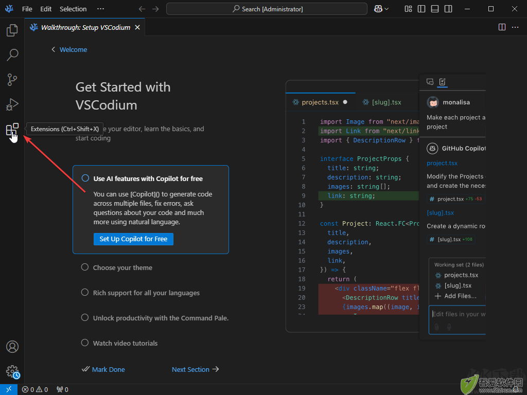Go to the Next Section link
Image resolution: width=527 pixels, height=395 pixels.
point(195,369)
